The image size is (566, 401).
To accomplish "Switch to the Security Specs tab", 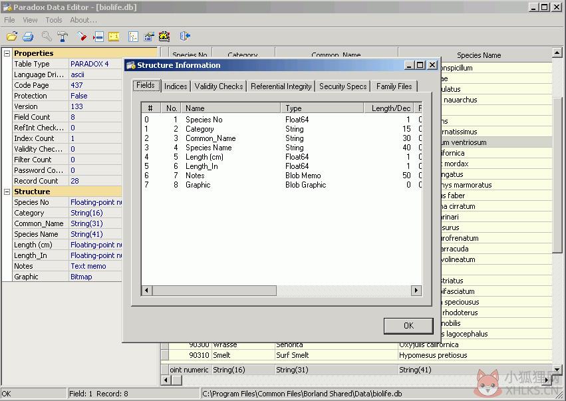I will 343,86.
